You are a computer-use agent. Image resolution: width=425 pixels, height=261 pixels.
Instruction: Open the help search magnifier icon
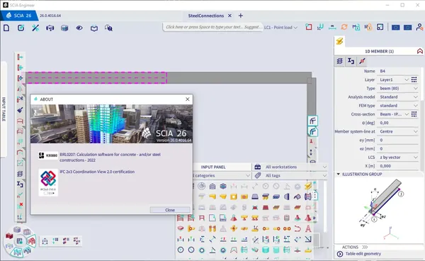[x=108, y=28]
